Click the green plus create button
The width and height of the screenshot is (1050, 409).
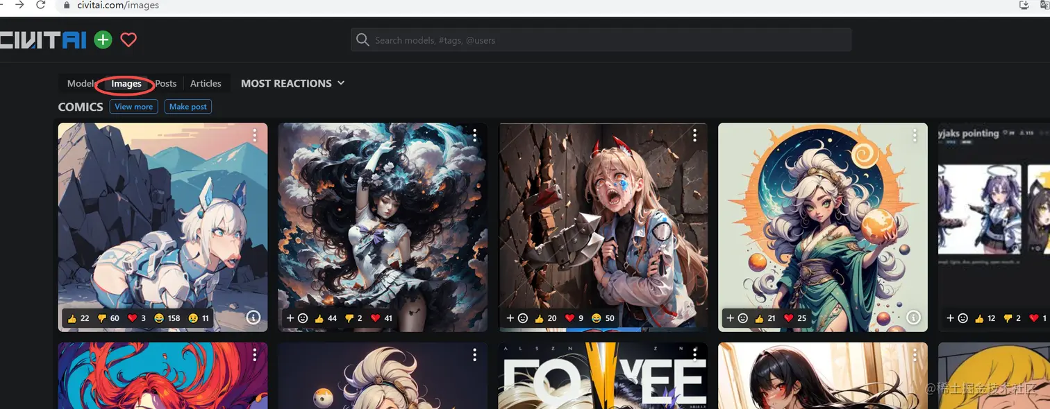point(103,40)
